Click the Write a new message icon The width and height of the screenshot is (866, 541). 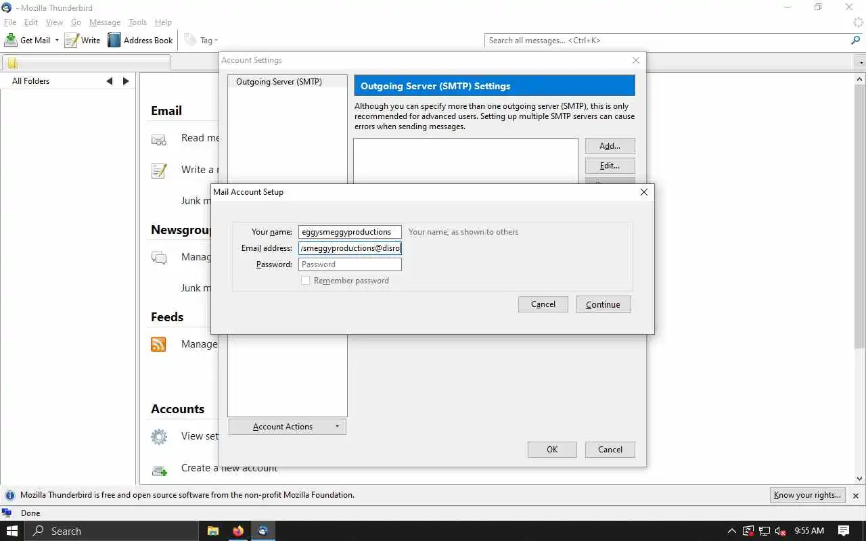[159, 170]
